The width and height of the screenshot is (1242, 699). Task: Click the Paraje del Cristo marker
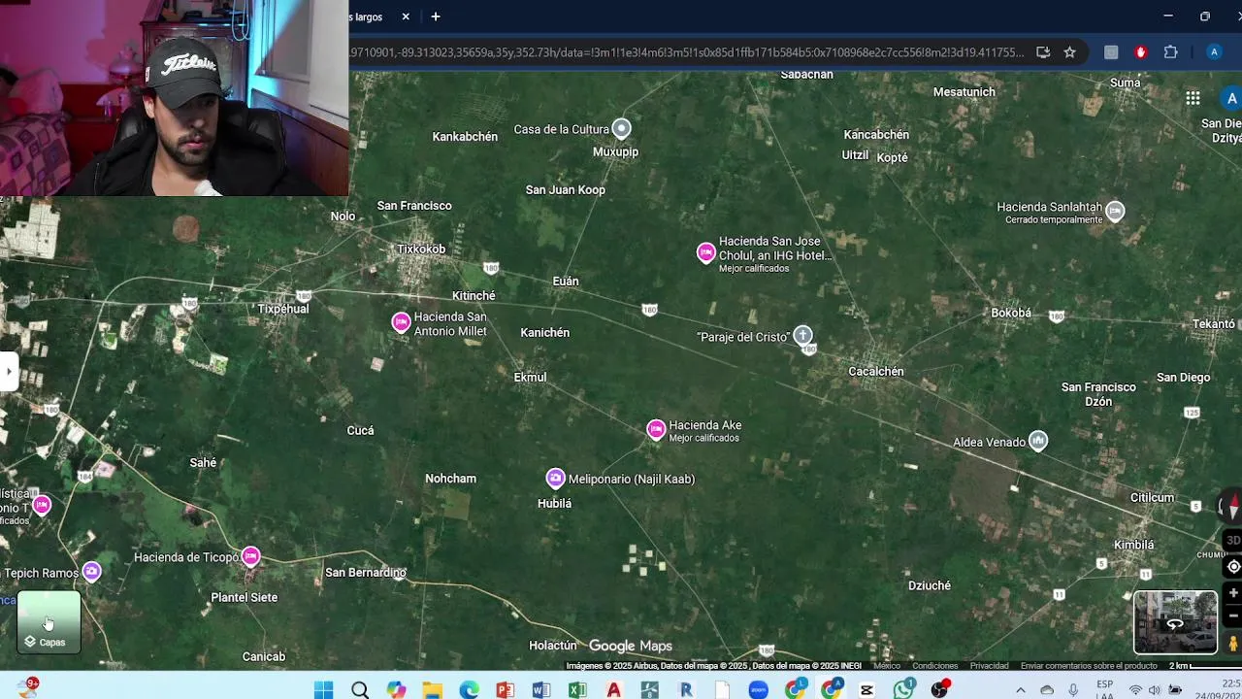pos(802,336)
